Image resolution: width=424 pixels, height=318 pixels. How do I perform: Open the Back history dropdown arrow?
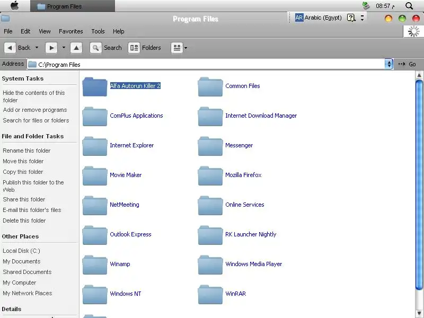(x=37, y=48)
